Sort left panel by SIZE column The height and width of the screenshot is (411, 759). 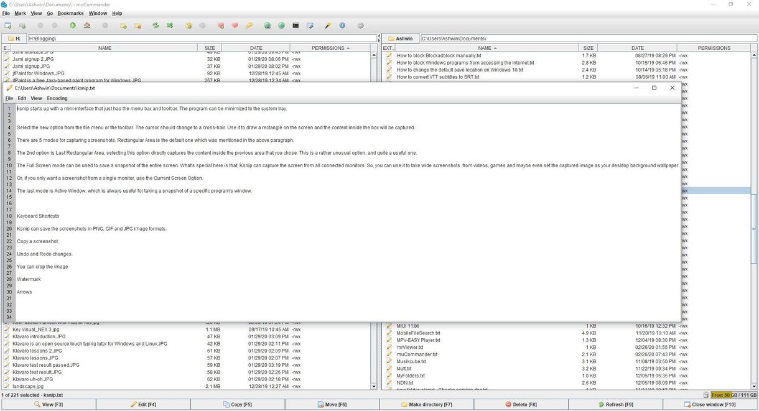210,48
